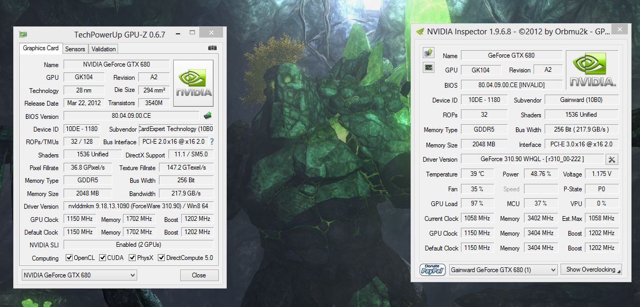
Task: Maximize the GPU-Z window
Action: pos(192,33)
